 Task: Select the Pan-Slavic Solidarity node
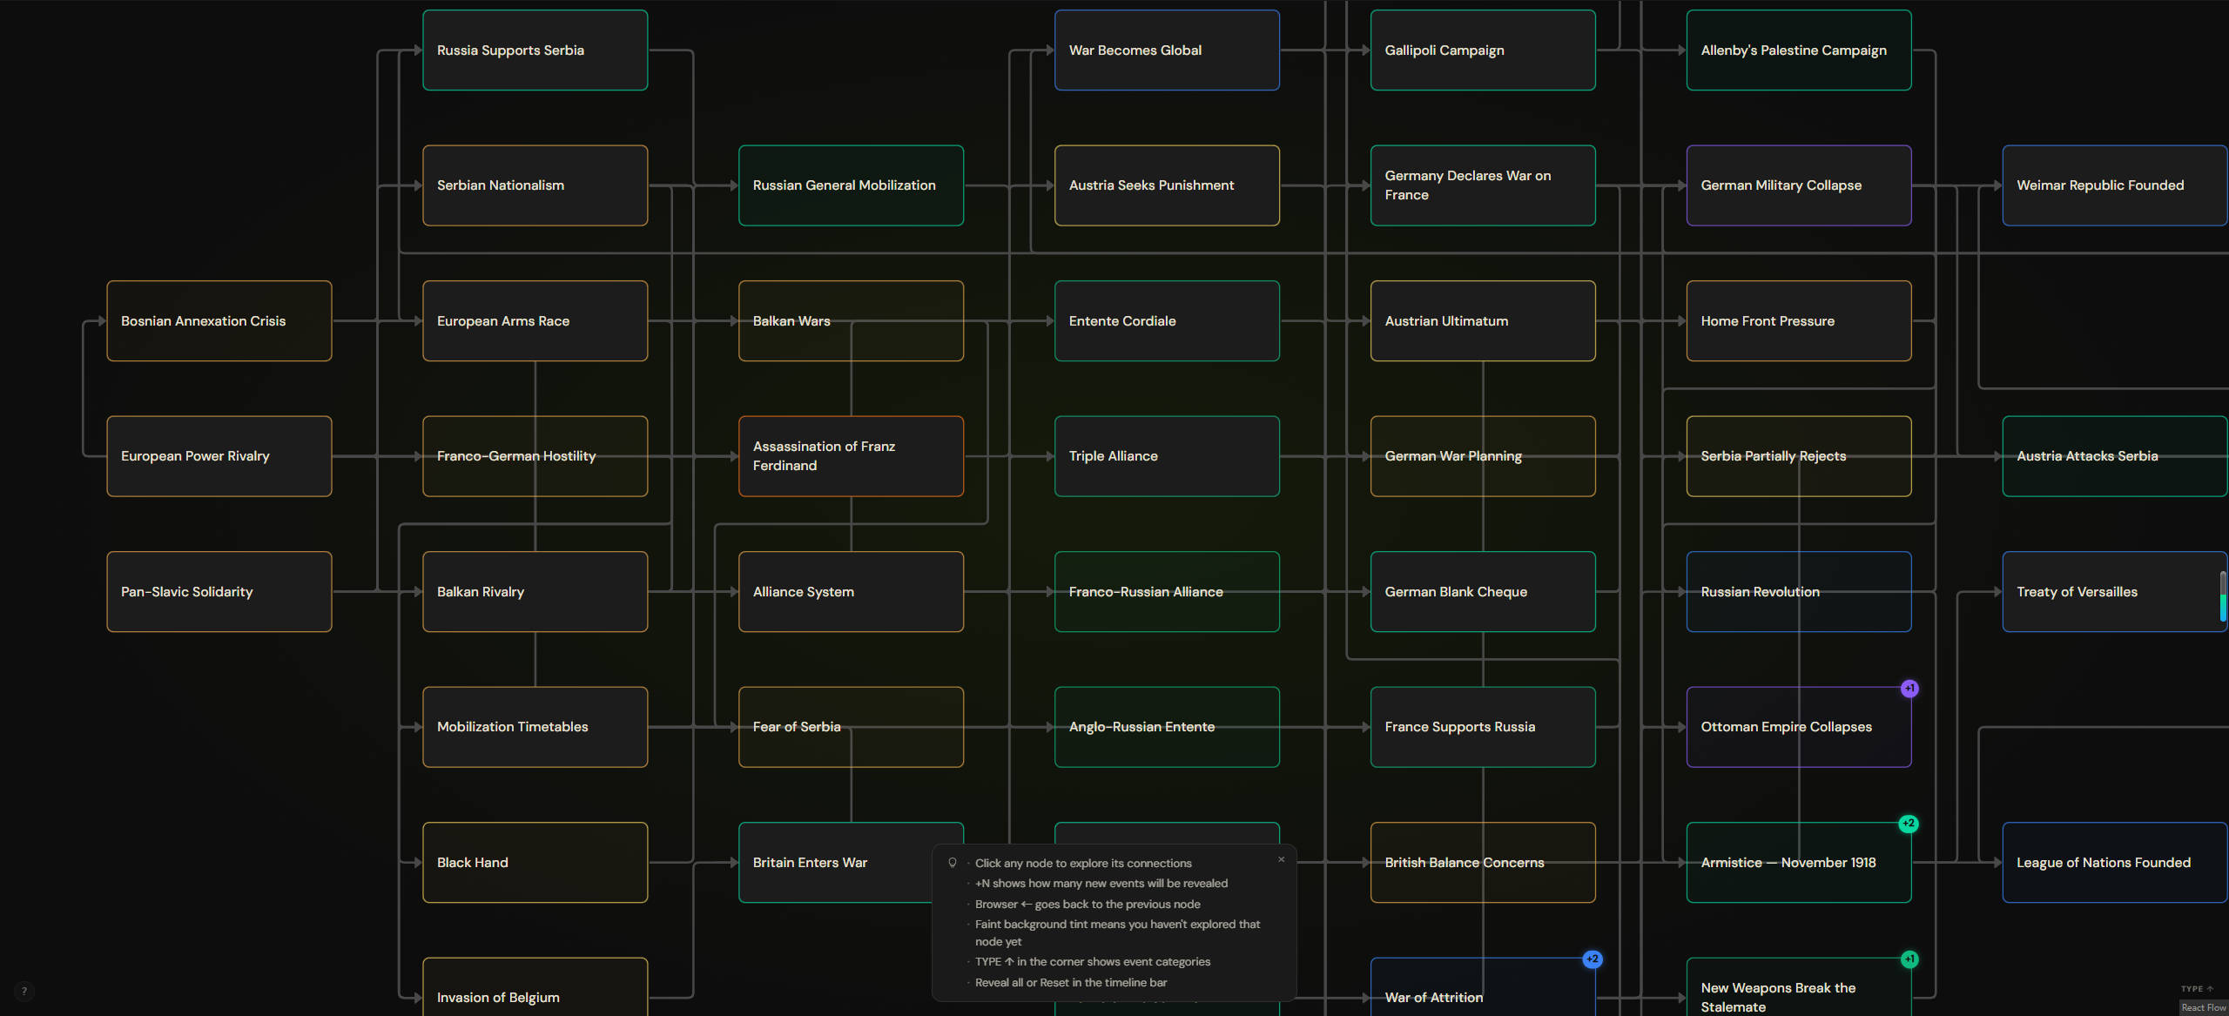(219, 591)
